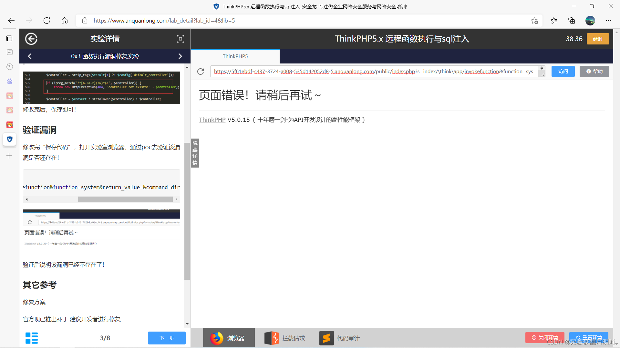620x348 pixels.
Task: Open the user profile avatar
Action: (590, 21)
